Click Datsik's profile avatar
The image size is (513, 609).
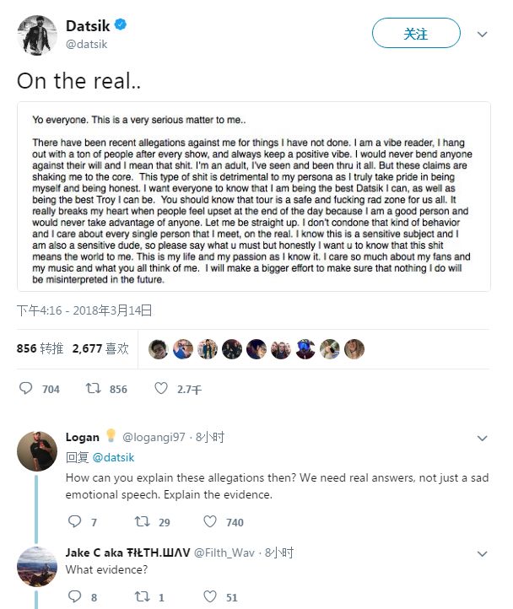click(37, 35)
